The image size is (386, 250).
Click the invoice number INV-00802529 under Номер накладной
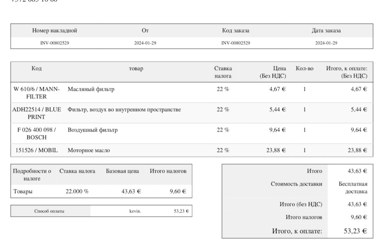(x=55, y=43)
